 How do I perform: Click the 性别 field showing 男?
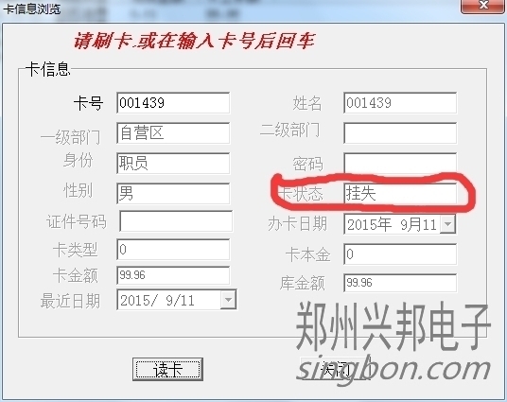(173, 193)
